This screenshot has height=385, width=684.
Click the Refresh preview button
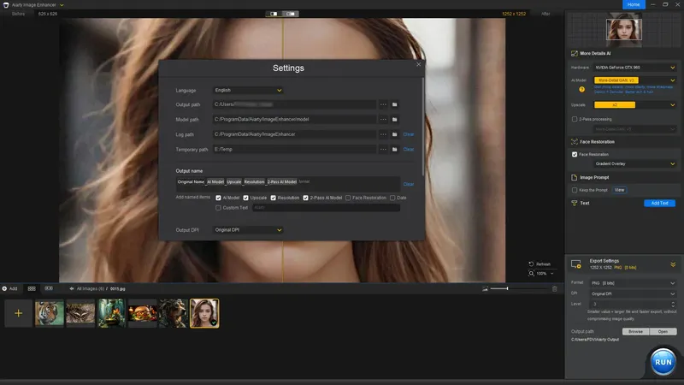(540, 264)
